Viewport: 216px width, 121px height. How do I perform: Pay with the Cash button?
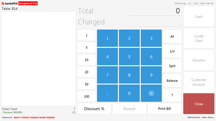[199, 17]
